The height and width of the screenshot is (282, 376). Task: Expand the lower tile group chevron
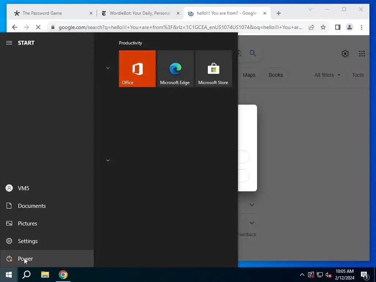click(108, 160)
